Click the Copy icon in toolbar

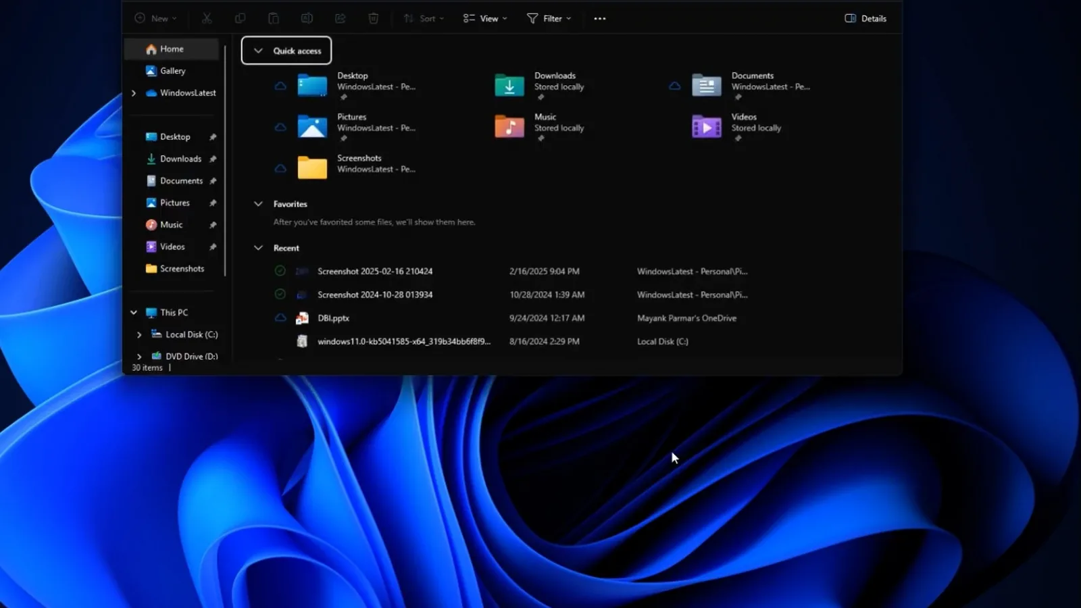pos(240,18)
